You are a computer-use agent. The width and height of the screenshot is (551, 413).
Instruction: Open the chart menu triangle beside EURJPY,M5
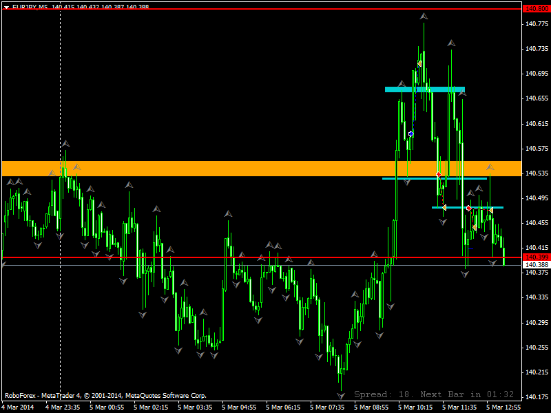click(x=6, y=7)
